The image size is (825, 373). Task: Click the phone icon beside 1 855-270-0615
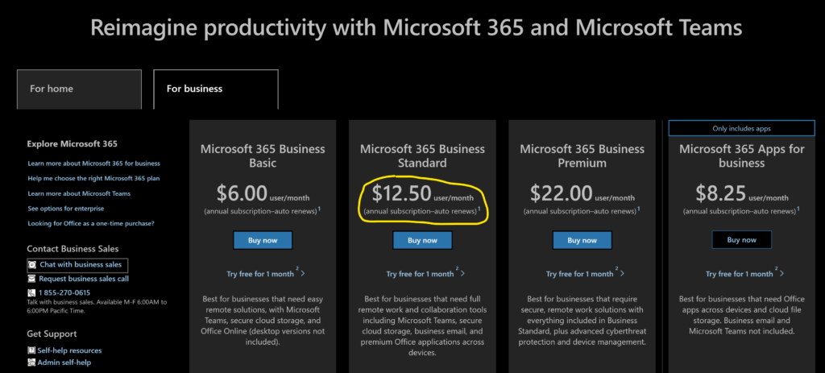point(31,292)
